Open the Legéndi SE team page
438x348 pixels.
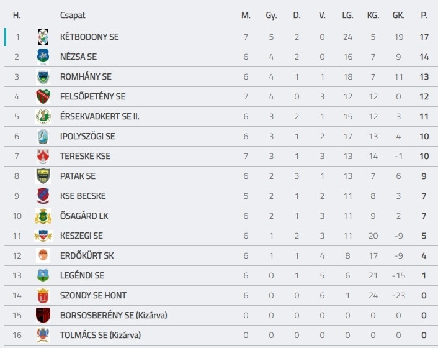pyautogui.click(x=82, y=275)
